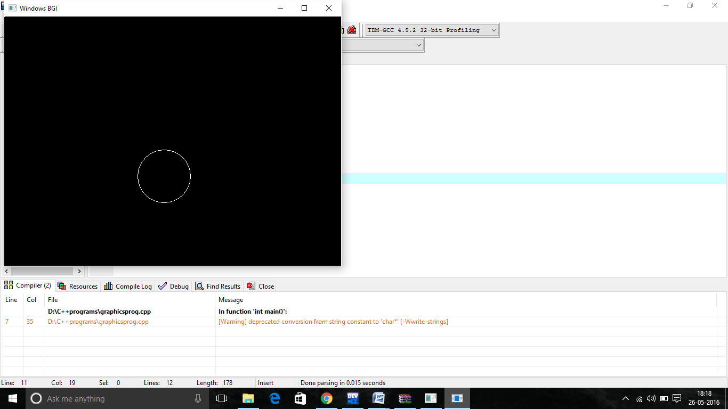
Task: Open Microsoft Word from the taskbar
Action: tap(379, 398)
